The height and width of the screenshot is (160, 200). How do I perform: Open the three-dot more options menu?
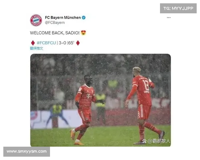point(169,18)
